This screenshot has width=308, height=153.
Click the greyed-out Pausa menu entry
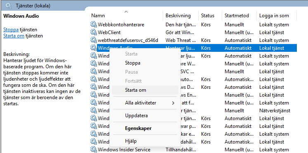coord(145,72)
